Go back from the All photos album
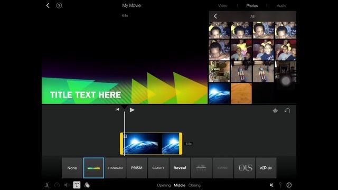This screenshot has width=338, height=190. click(x=215, y=16)
